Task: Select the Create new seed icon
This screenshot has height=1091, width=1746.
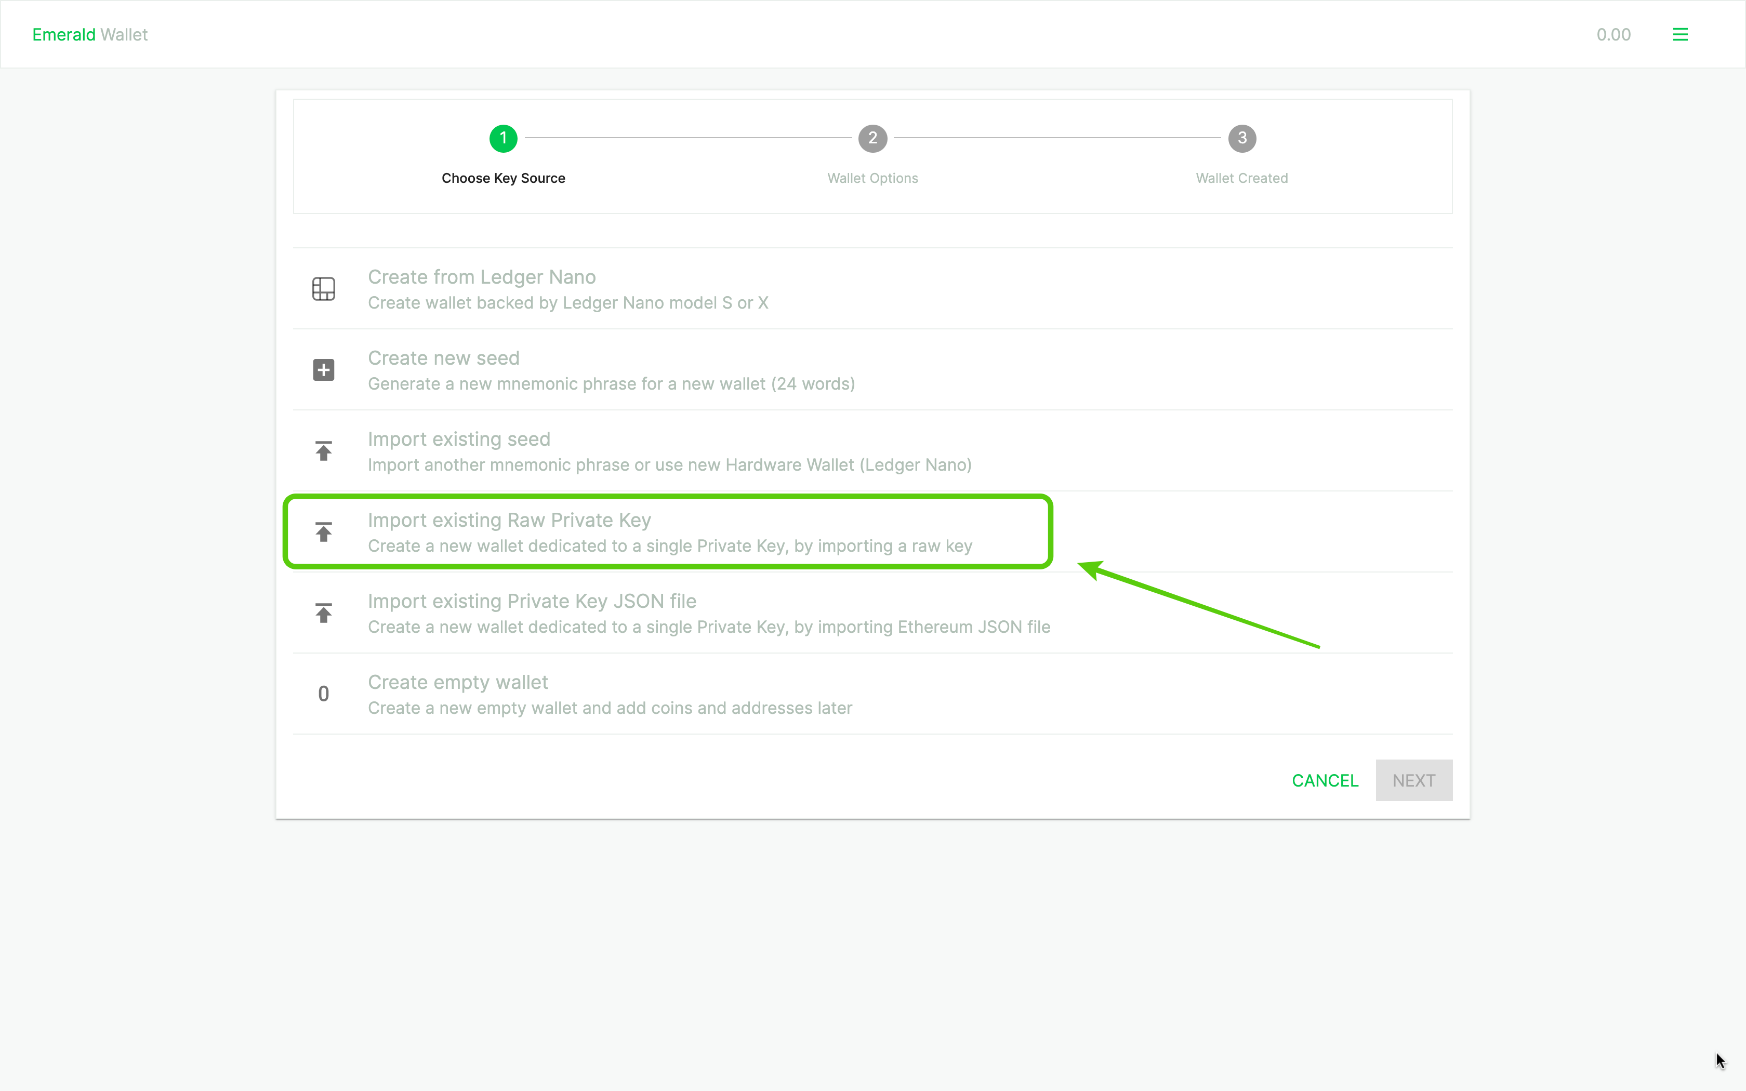Action: click(x=324, y=369)
